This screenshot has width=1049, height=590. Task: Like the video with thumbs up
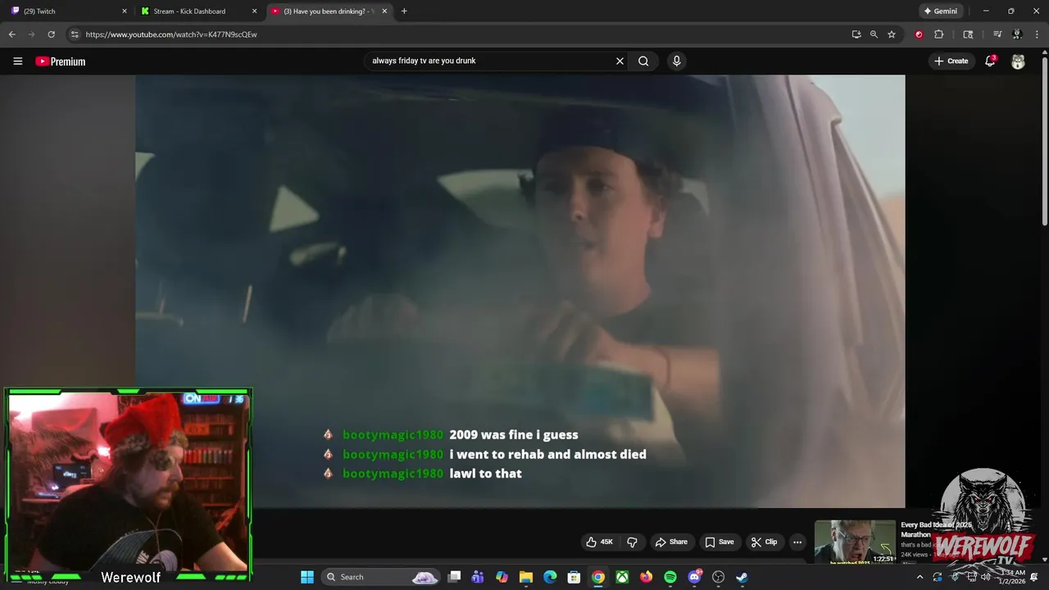coord(599,542)
